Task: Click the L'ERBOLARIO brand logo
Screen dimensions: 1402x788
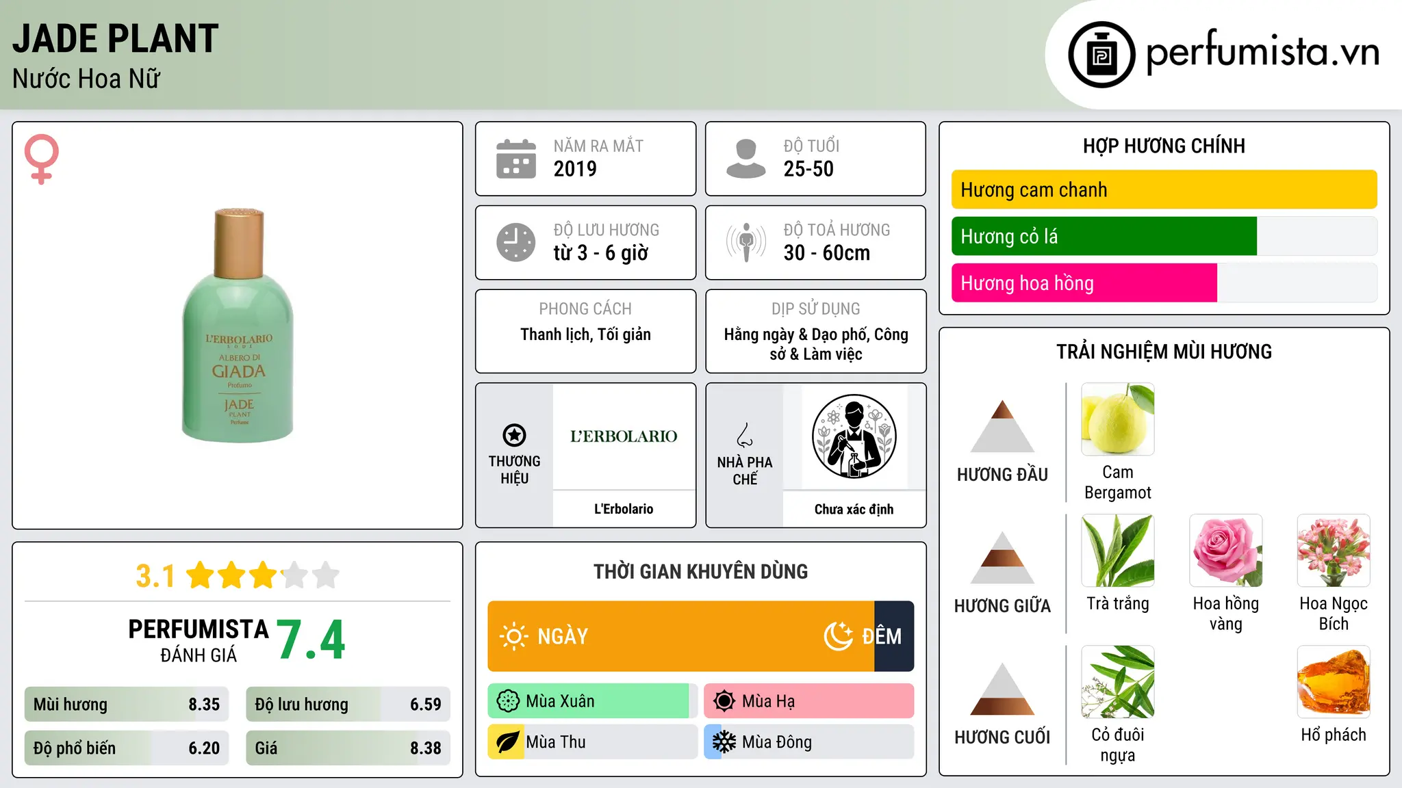Action: point(624,436)
